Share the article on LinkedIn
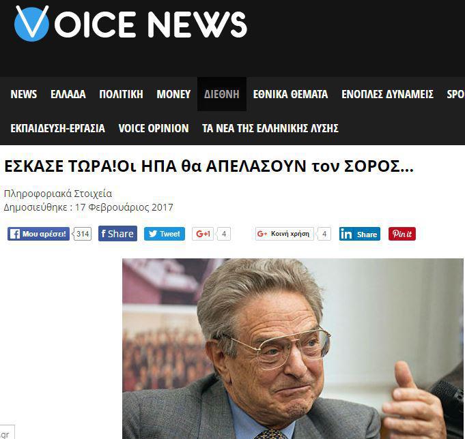 coord(360,234)
